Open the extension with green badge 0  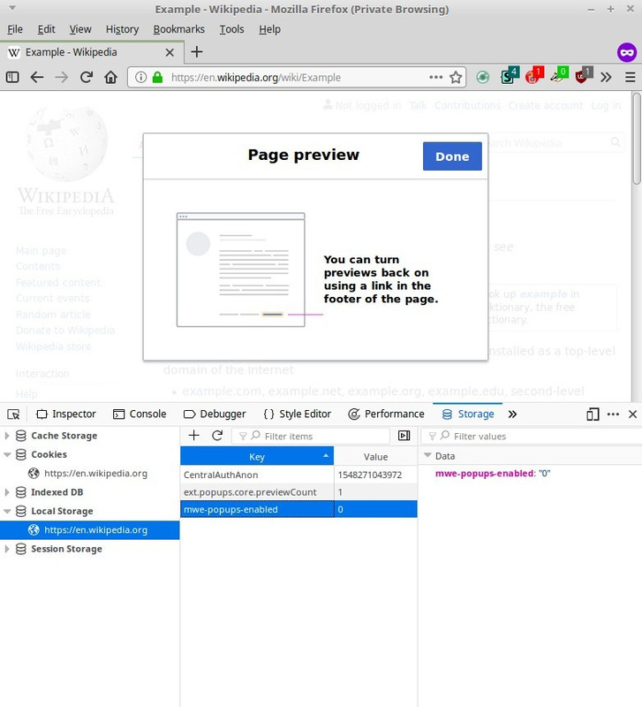pos(559,76)
